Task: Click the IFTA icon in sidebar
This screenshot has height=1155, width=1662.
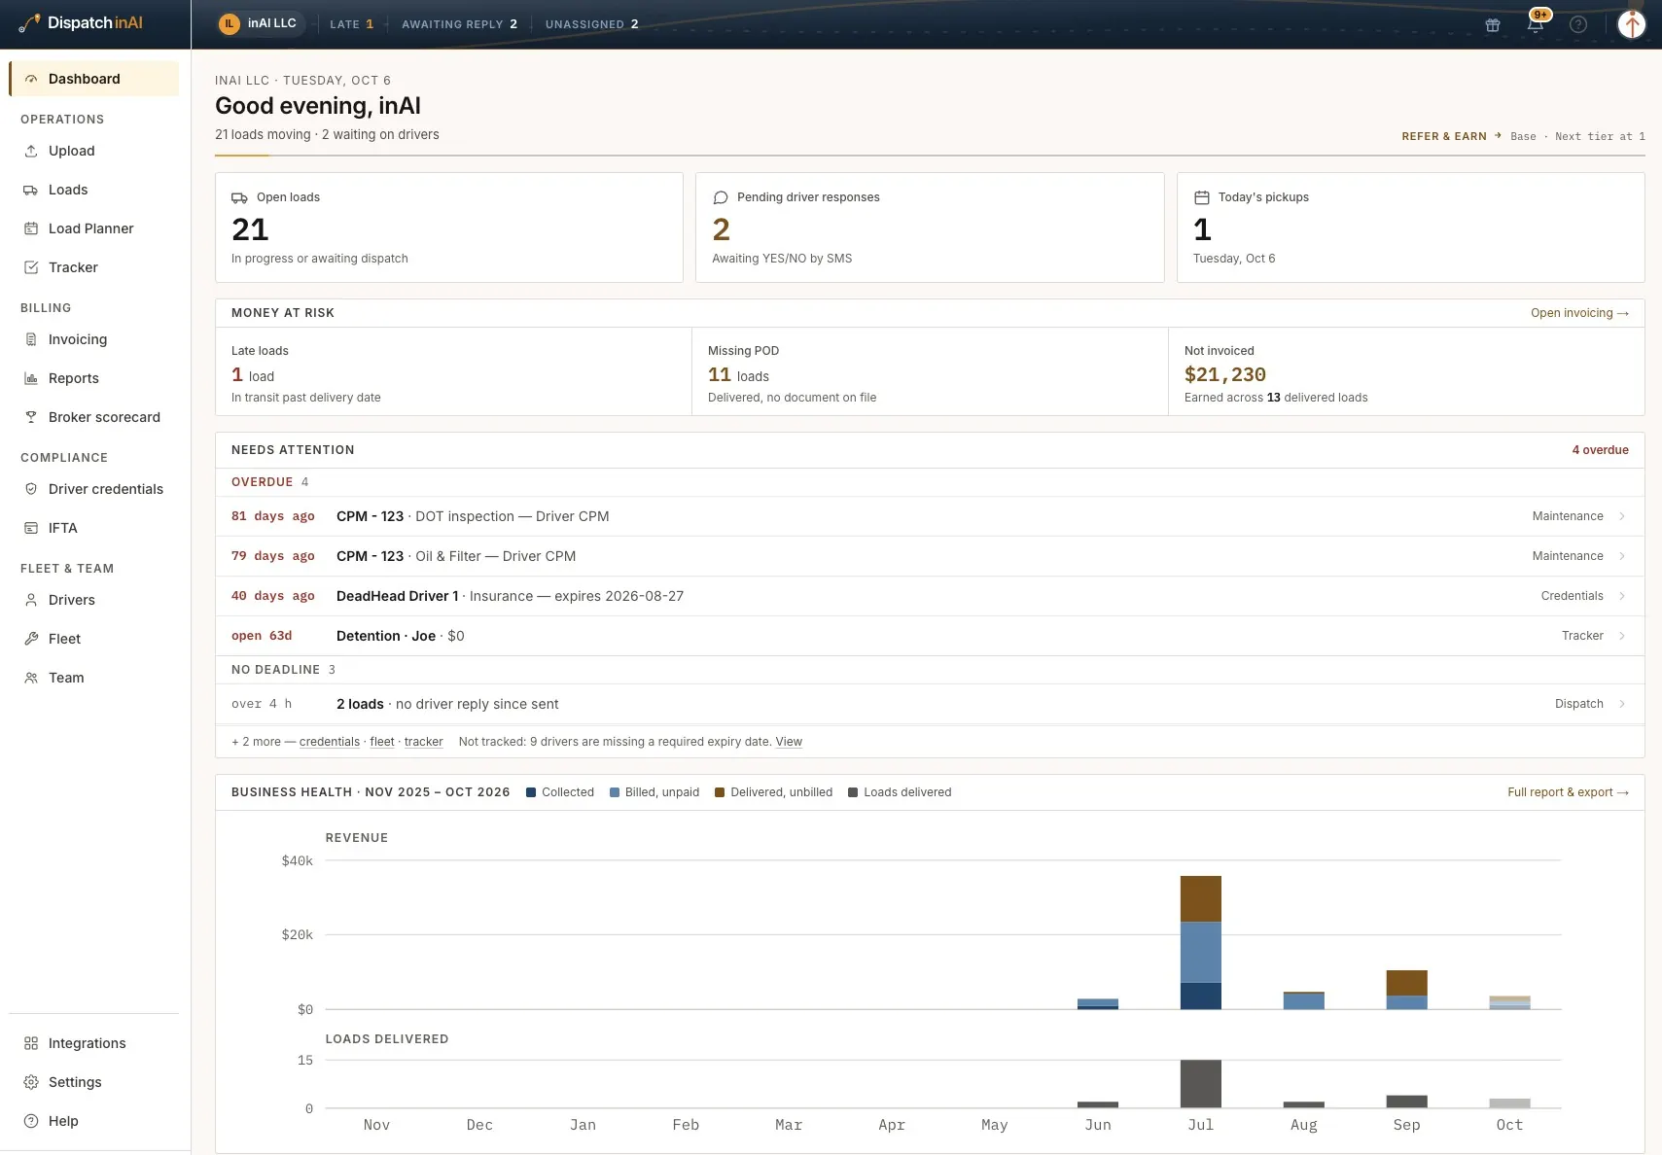Action: click(31, 528)
